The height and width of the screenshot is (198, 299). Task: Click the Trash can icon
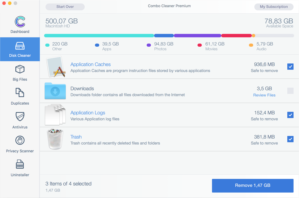click(x=55, y=139)
